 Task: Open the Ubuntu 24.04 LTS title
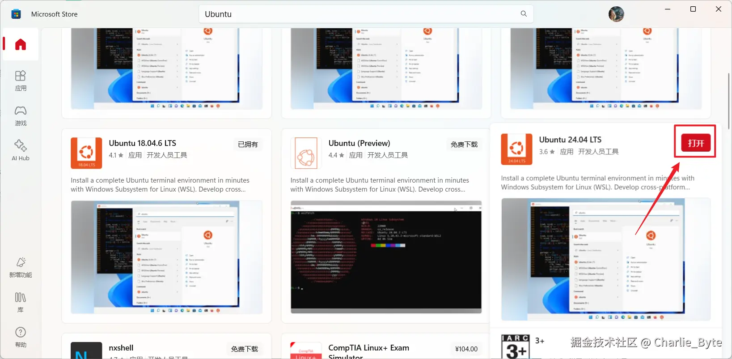570,140
